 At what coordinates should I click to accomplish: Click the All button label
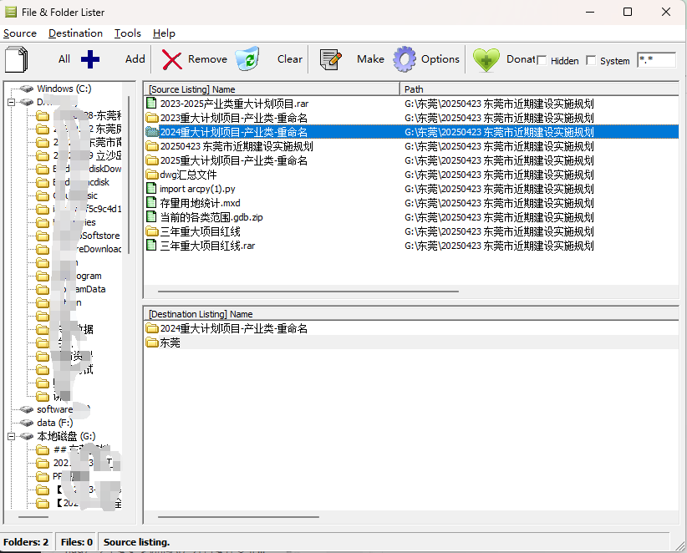(64, 59)
